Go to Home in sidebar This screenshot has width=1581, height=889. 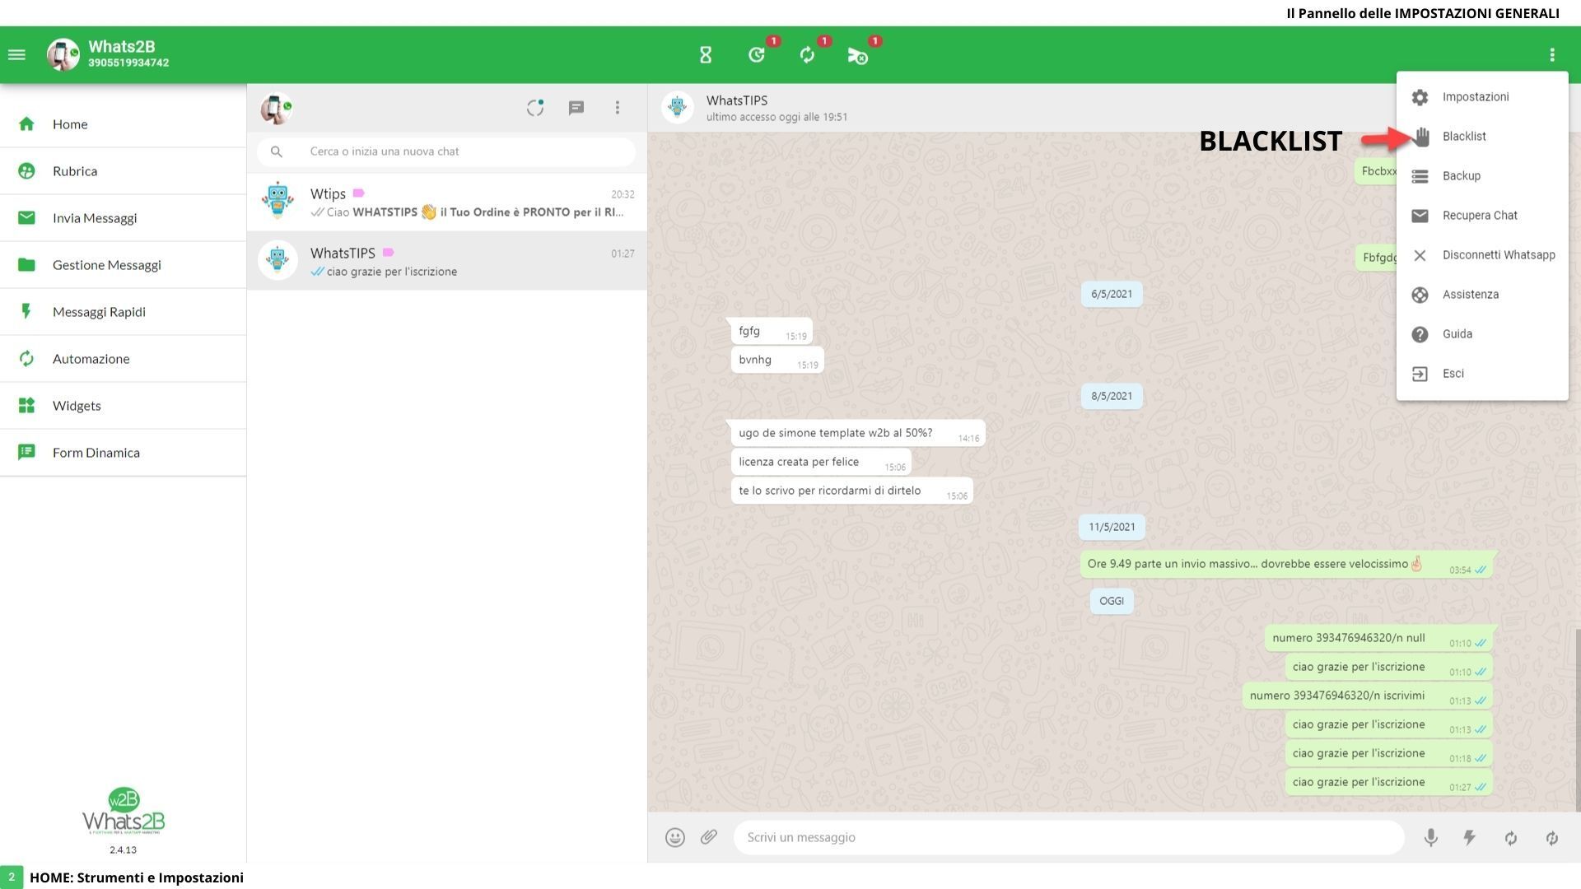click(123, 124)
